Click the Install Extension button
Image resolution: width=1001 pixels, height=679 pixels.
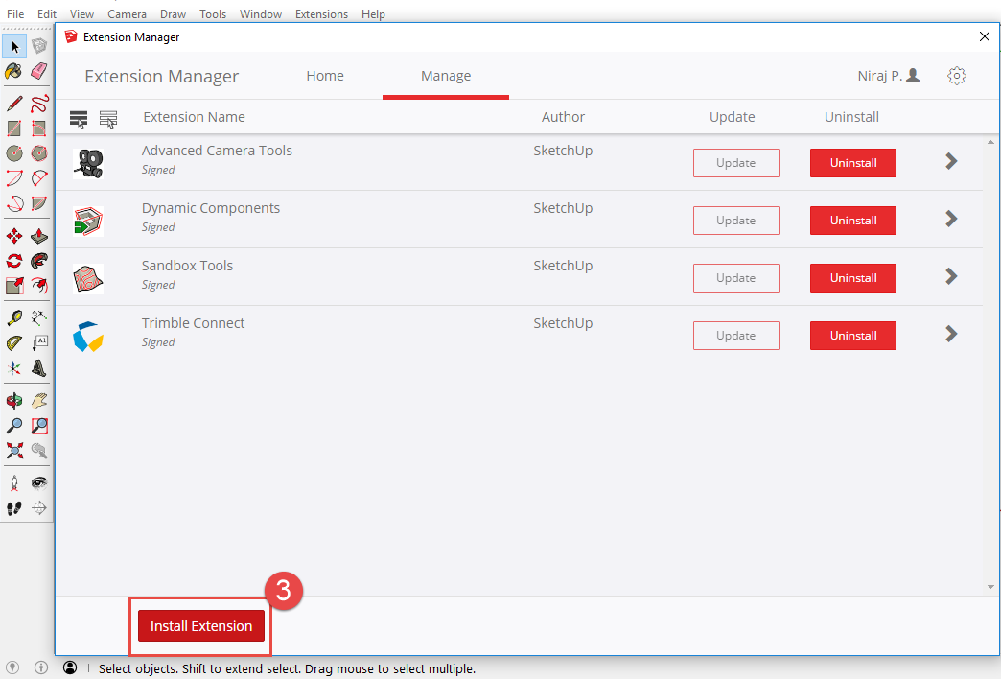201,626
